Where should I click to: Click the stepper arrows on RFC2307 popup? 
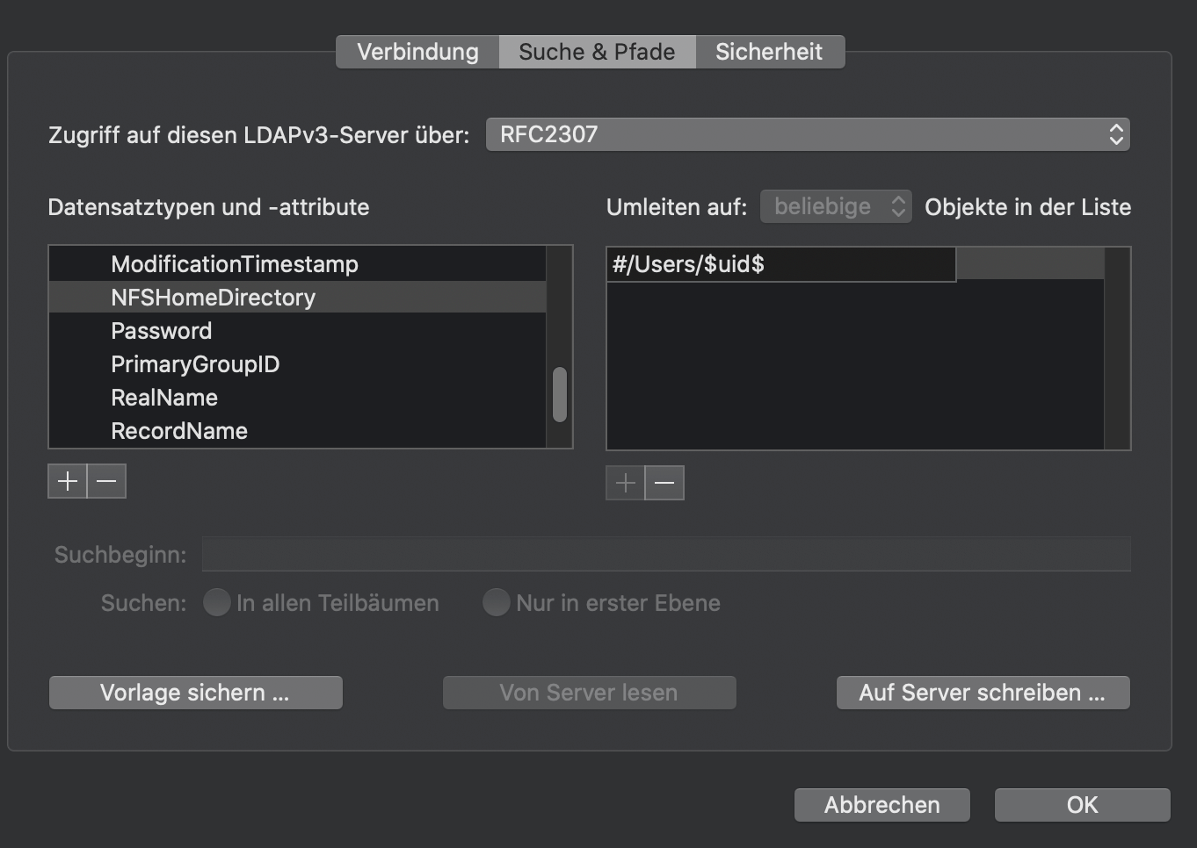click(1116, 134)
